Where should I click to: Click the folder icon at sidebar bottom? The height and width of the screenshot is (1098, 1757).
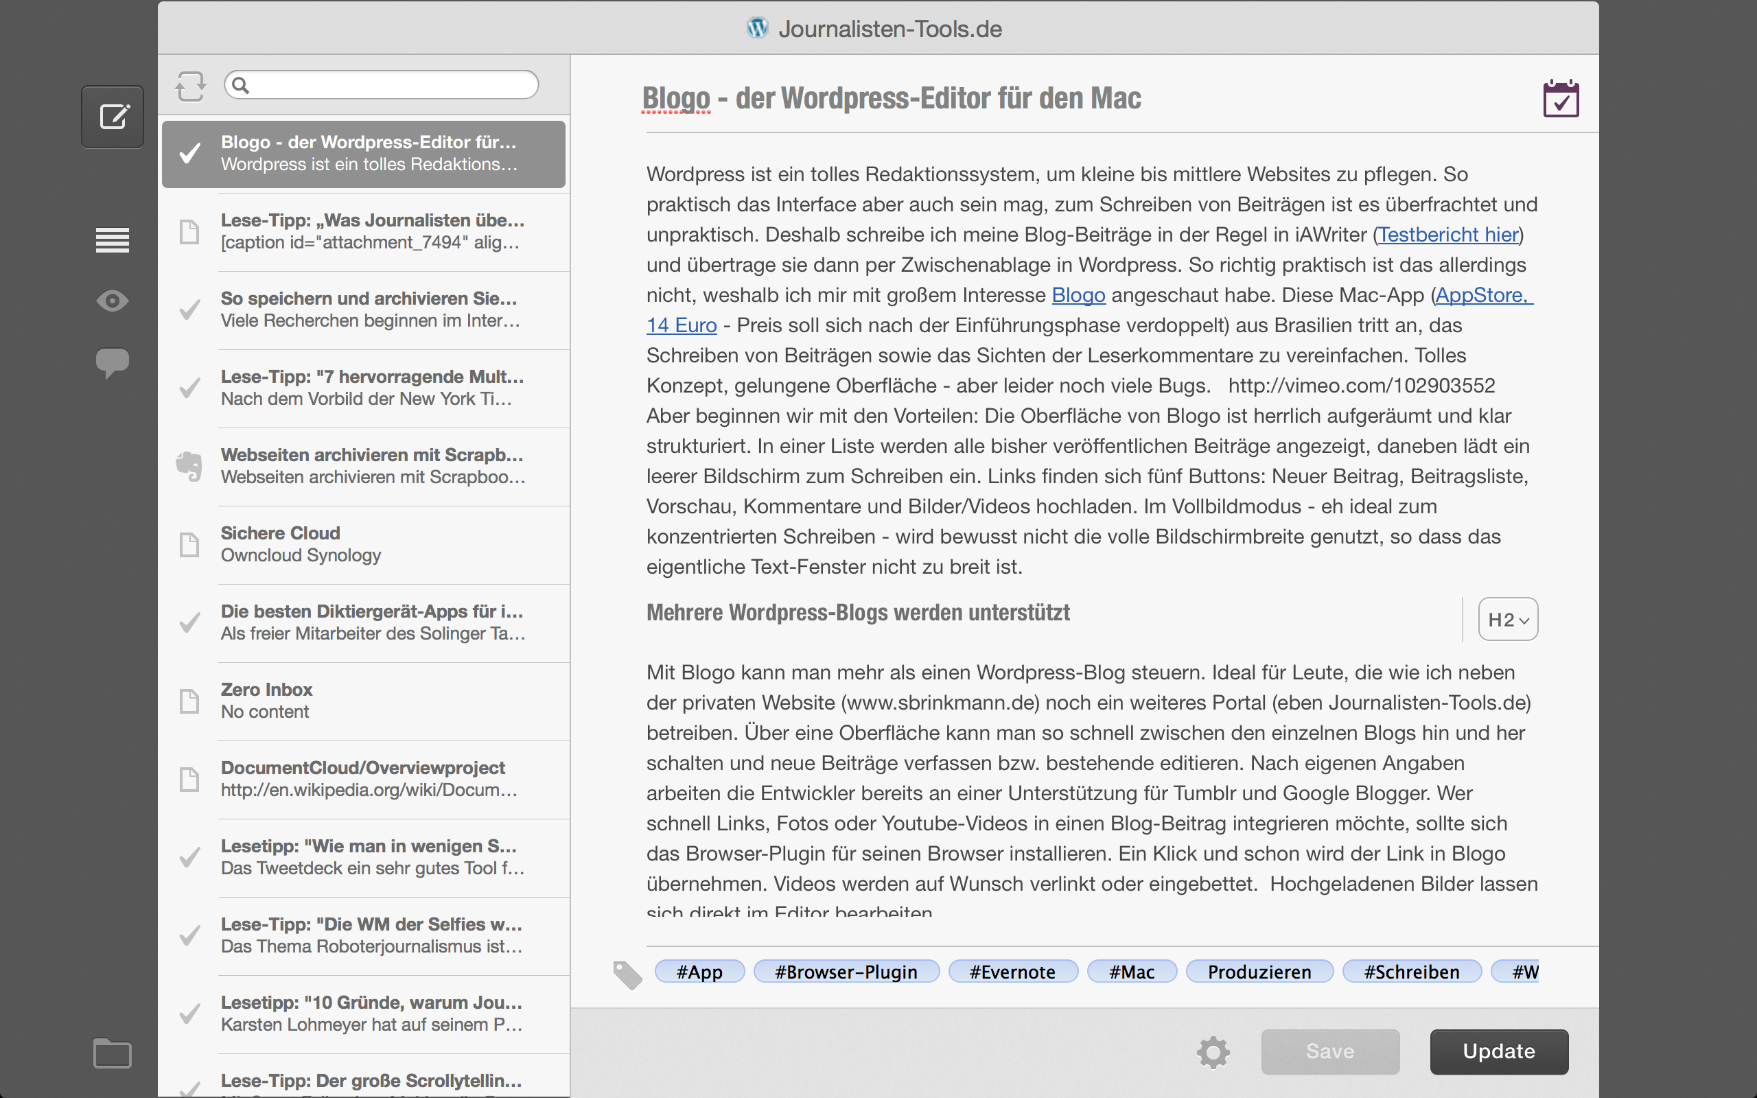click(x=113, y=1053)
